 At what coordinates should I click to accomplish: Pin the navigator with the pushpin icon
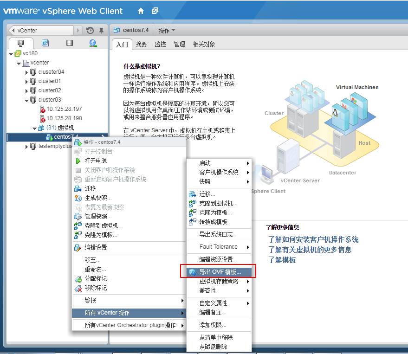[x=101, y=31]
